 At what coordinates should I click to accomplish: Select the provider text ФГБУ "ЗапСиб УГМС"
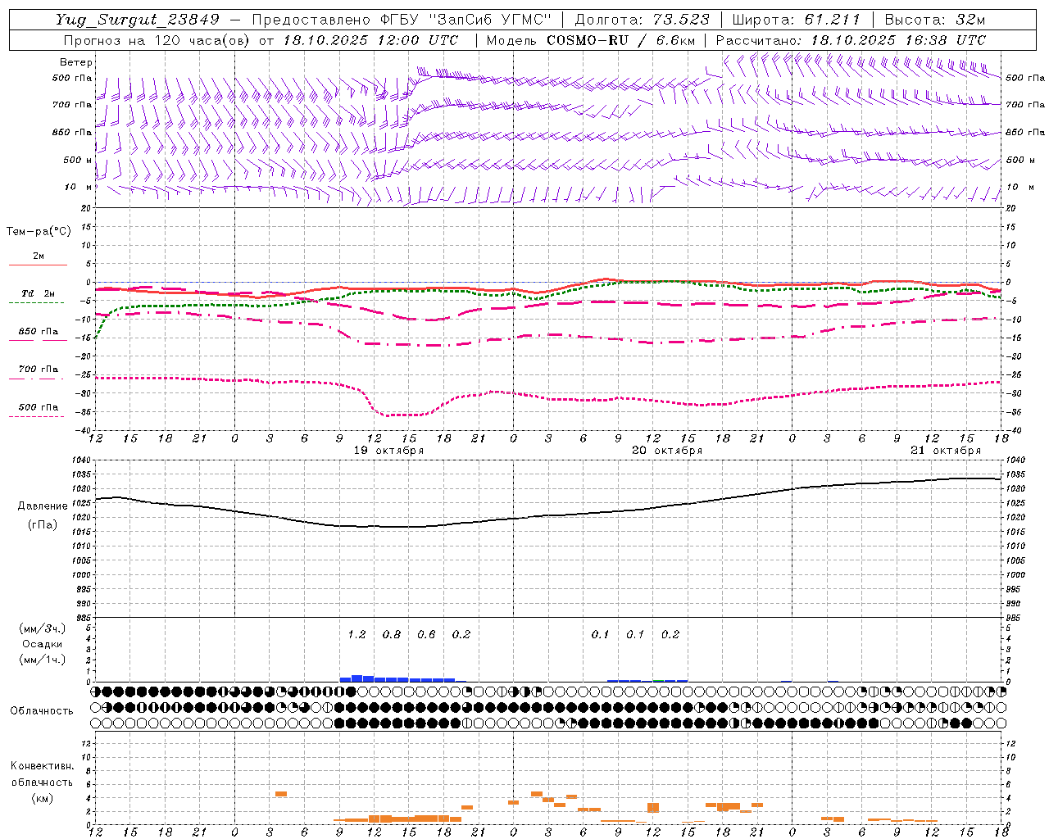tap(467, 20)
